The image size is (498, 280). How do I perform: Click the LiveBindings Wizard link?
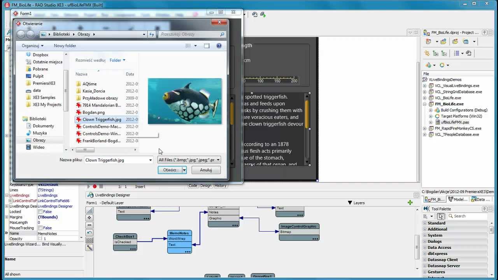pyautogui.click(x=22, y=244)
